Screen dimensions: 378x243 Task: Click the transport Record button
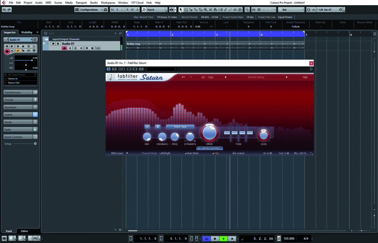pos(232,239)
